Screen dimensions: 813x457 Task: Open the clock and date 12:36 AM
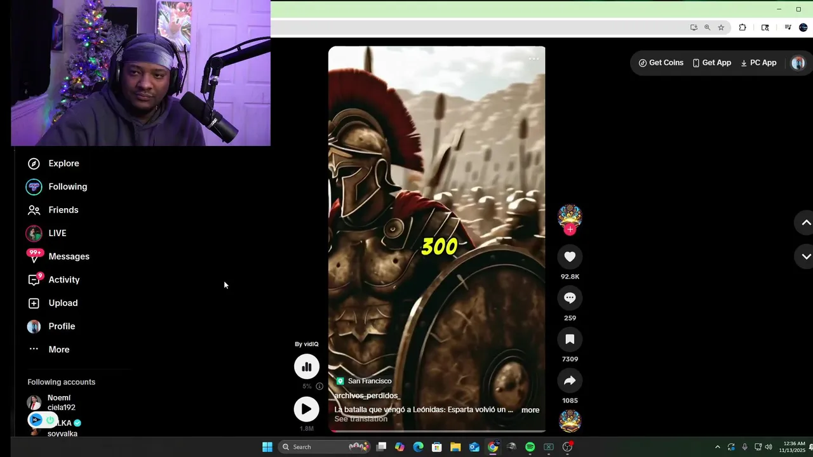(794, 447)
